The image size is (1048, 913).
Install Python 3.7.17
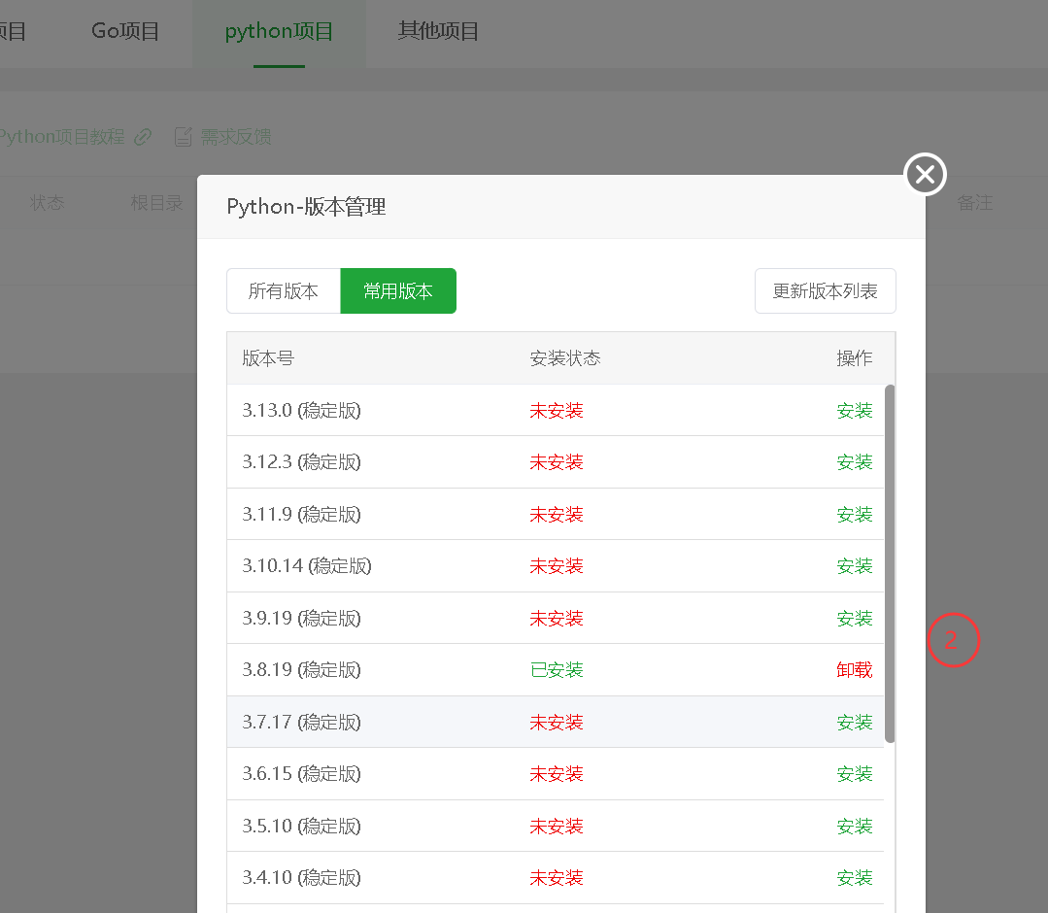[854, 722]
